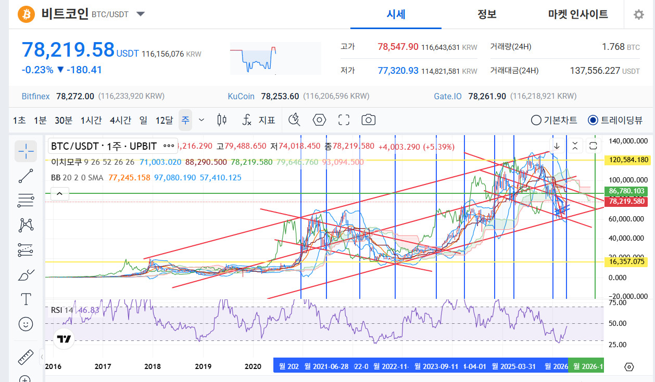Enter fullscreen chart mode
The height and width of the screenshot is (382, 655).
pos(344,120)
